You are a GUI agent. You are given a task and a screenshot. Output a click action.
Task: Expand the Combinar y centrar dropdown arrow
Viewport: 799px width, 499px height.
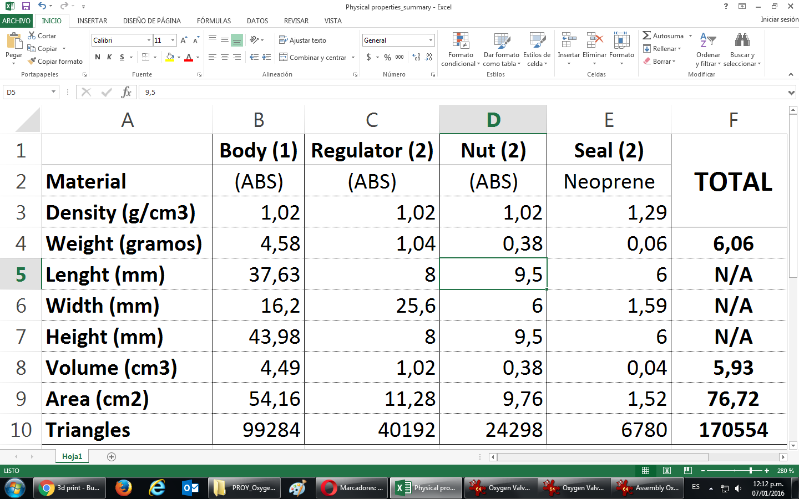[353, 57]
